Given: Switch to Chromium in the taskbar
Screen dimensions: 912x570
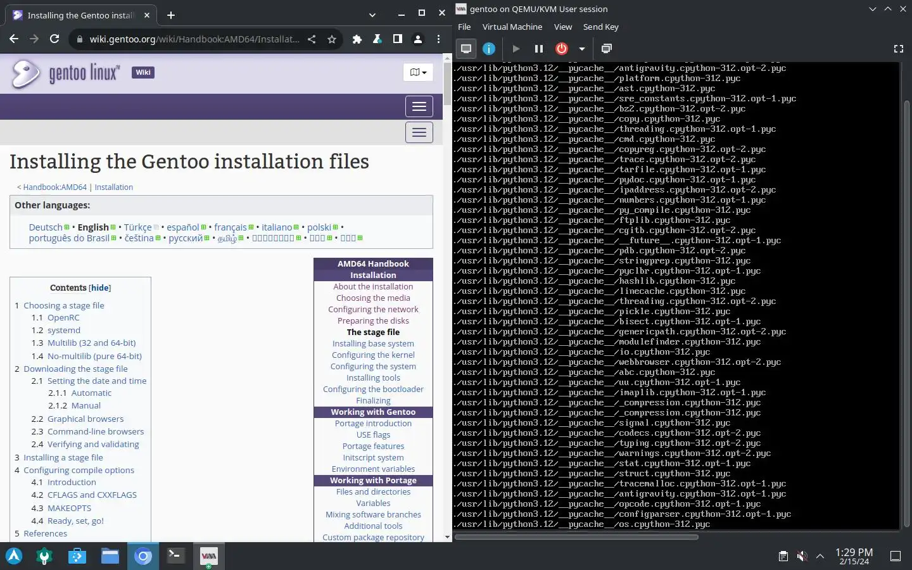Looking at the screenshot, I should point(143,556).
